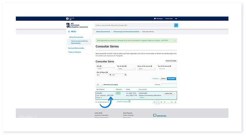
Task: Click the search magnifier icon
Action: pos(176,25)
